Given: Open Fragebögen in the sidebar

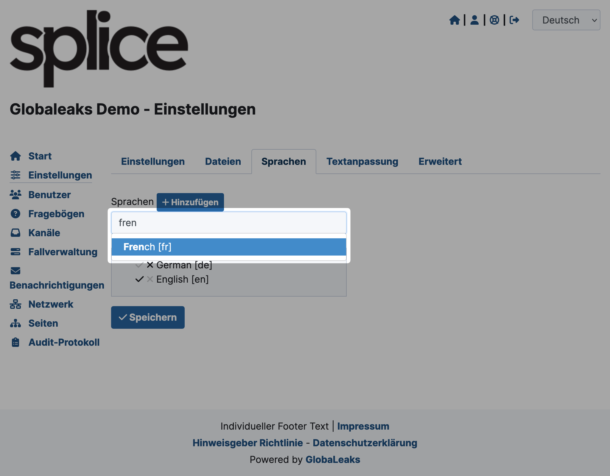Looking at the screenshot, I should 56,214.
